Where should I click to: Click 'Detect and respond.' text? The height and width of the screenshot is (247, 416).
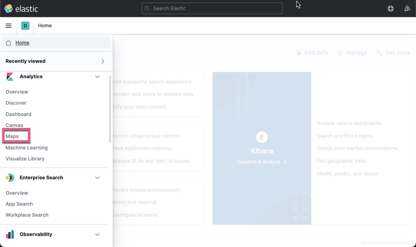tap(135, 202)
